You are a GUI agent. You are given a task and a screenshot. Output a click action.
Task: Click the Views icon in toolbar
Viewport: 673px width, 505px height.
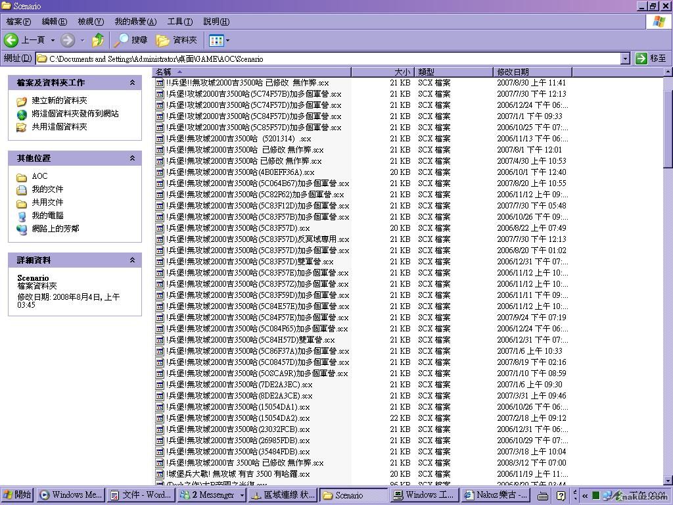216,41
